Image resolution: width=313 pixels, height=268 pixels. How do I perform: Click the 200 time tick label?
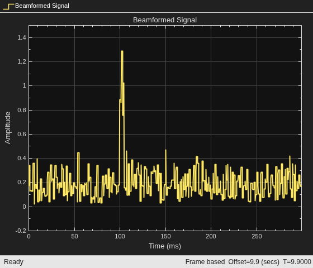coord(211,236)
